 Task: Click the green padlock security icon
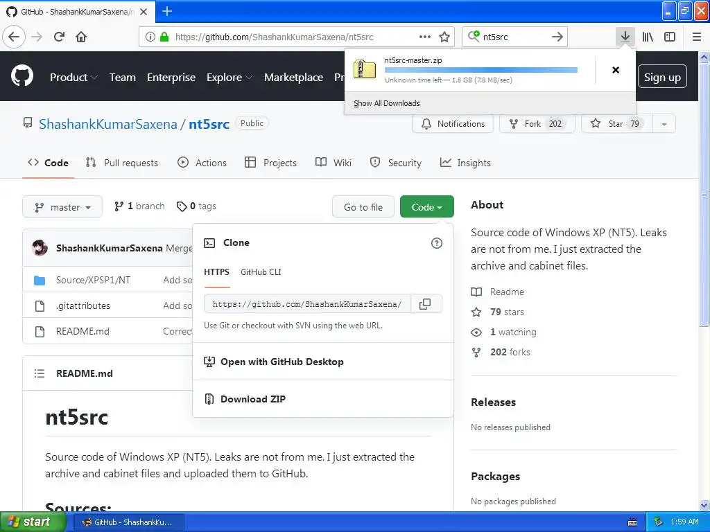[x=164, y=37]
